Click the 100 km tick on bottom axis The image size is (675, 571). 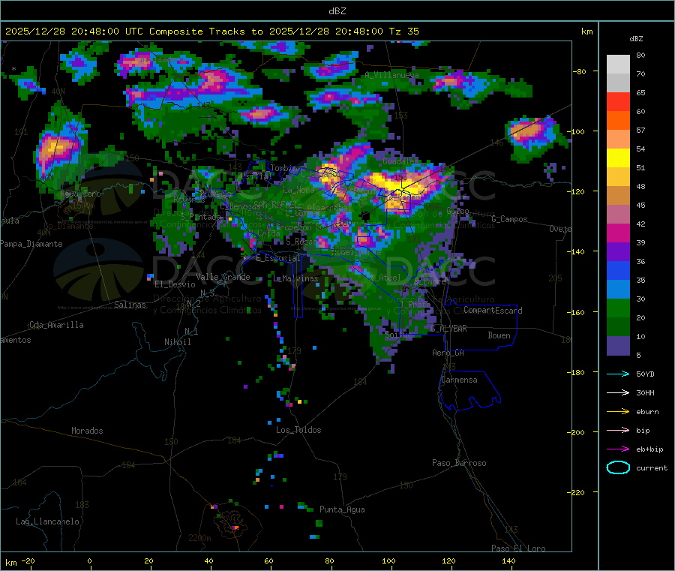388,560
